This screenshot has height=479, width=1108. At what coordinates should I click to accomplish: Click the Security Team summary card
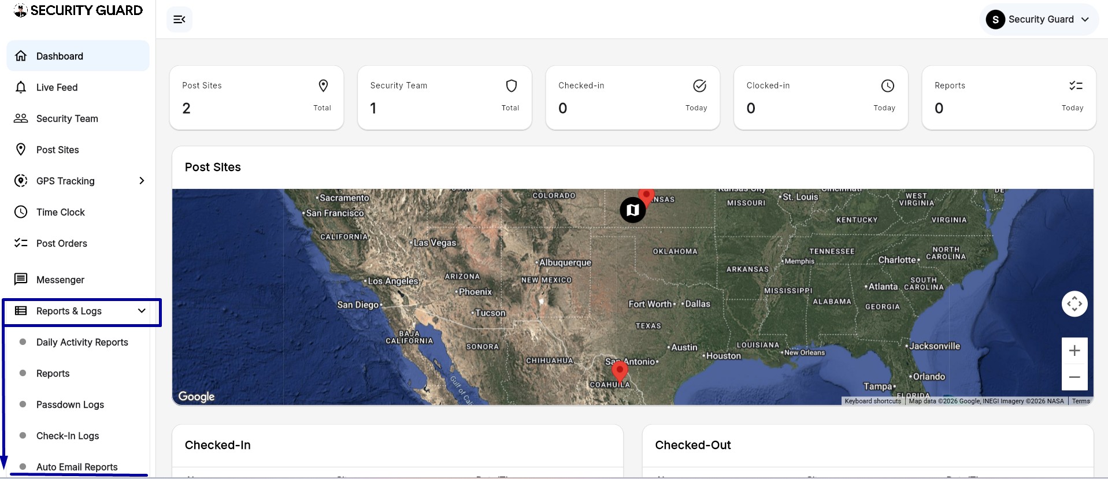tap(444, 98)
